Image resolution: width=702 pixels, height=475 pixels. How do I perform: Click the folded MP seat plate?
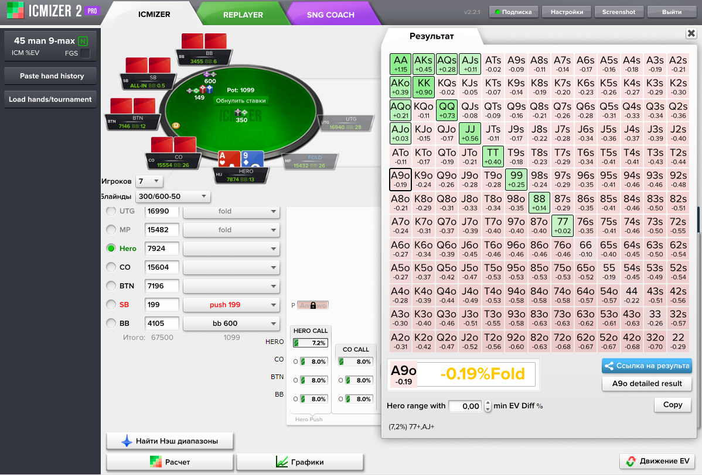pos(309,162)
